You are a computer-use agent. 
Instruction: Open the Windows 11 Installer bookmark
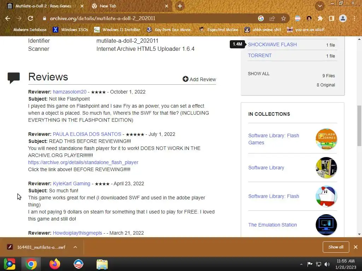tap(117, 30)
